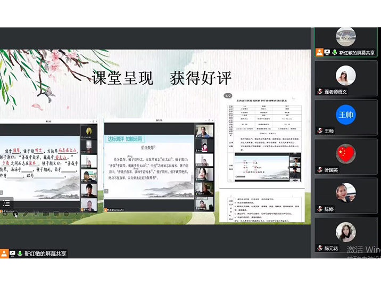Click the pointer tool in slideshow toolbar
The image size is (381, 286).
pos(15,214)
